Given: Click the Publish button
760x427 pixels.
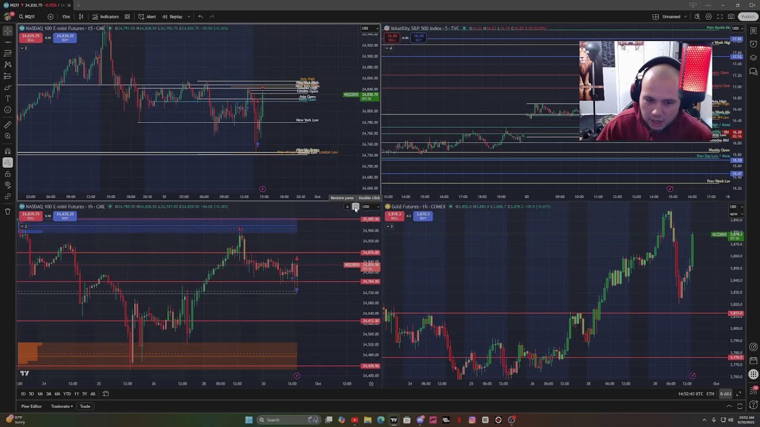Looking at the screenshot, I should (x=748, y=17).
